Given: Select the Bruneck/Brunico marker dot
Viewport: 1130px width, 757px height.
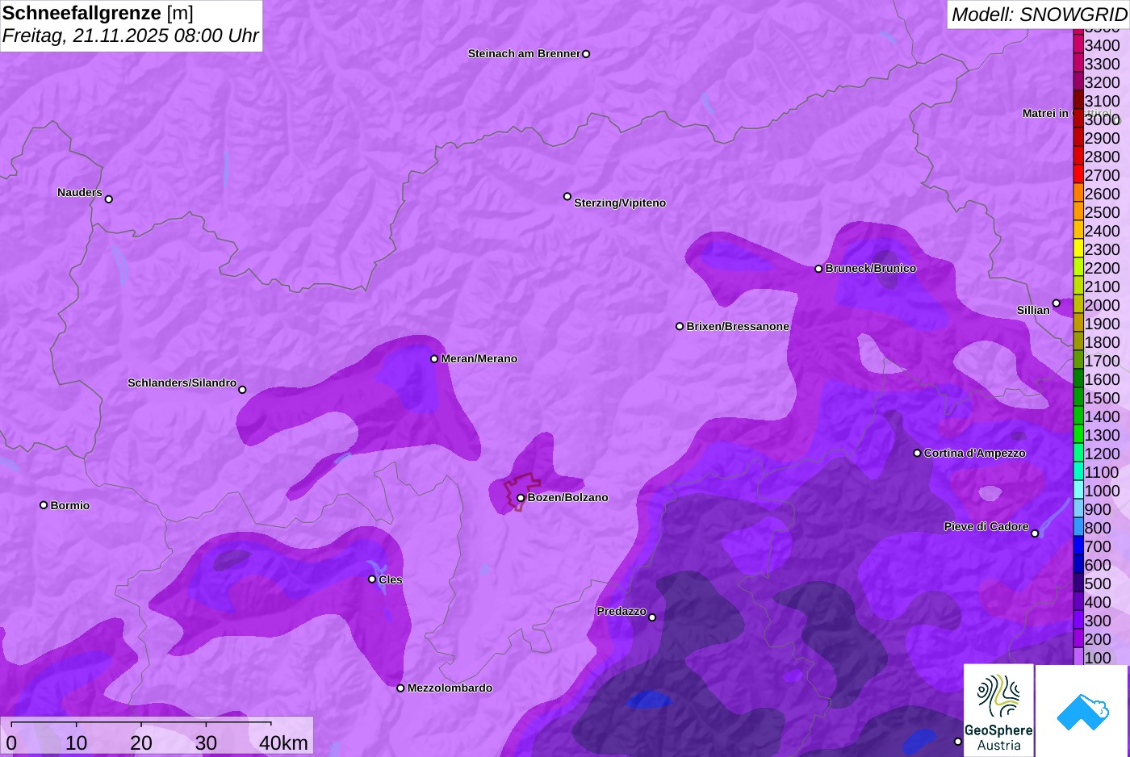Looking at the screenshot, I should [x=818, y=269].
